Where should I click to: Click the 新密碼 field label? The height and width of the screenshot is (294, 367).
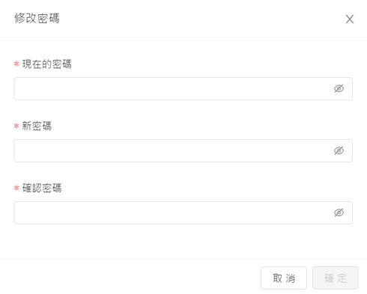point(37,126)
